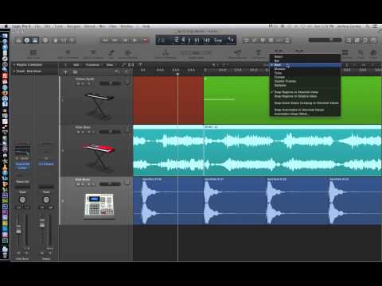Choose Quarter Frames in the Snap menu
The image size is (382, 286).
click(305, 81)
